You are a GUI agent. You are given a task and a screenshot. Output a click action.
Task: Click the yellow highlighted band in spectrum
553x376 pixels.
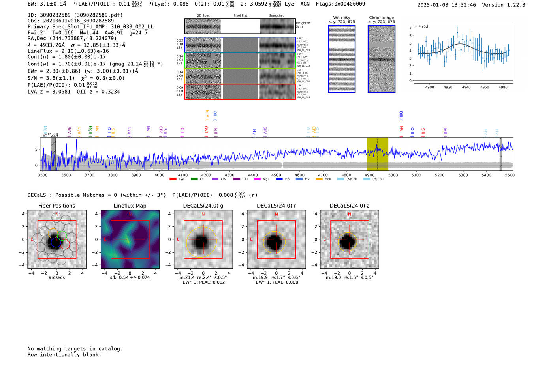(x=377, y=154)
